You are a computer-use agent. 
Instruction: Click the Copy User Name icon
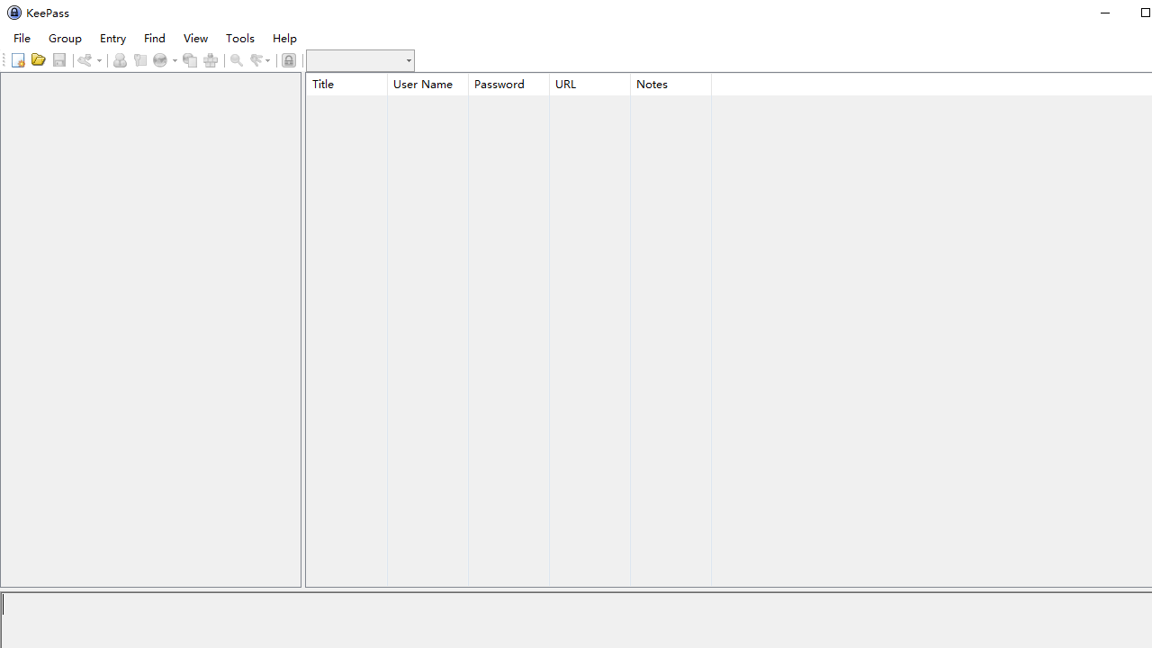point(120,60)
